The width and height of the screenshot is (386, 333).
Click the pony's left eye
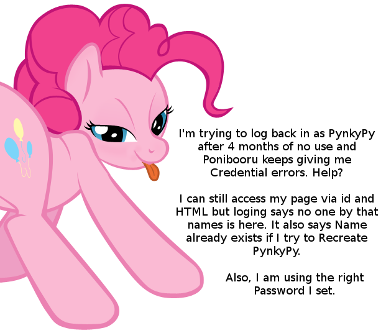click(111, 133)
